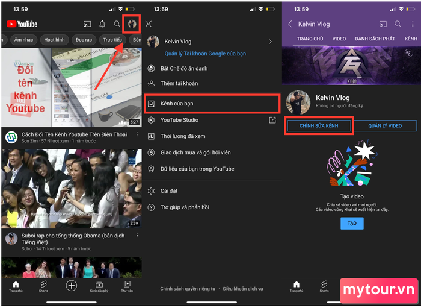Go back from Kelvin Vlog channel page
The image size is (421, 308).
pos(290,24)
